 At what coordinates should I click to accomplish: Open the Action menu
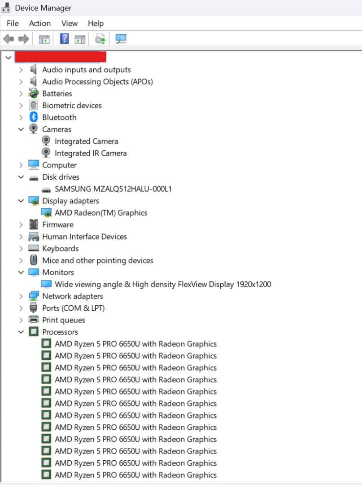pos(40,23)
